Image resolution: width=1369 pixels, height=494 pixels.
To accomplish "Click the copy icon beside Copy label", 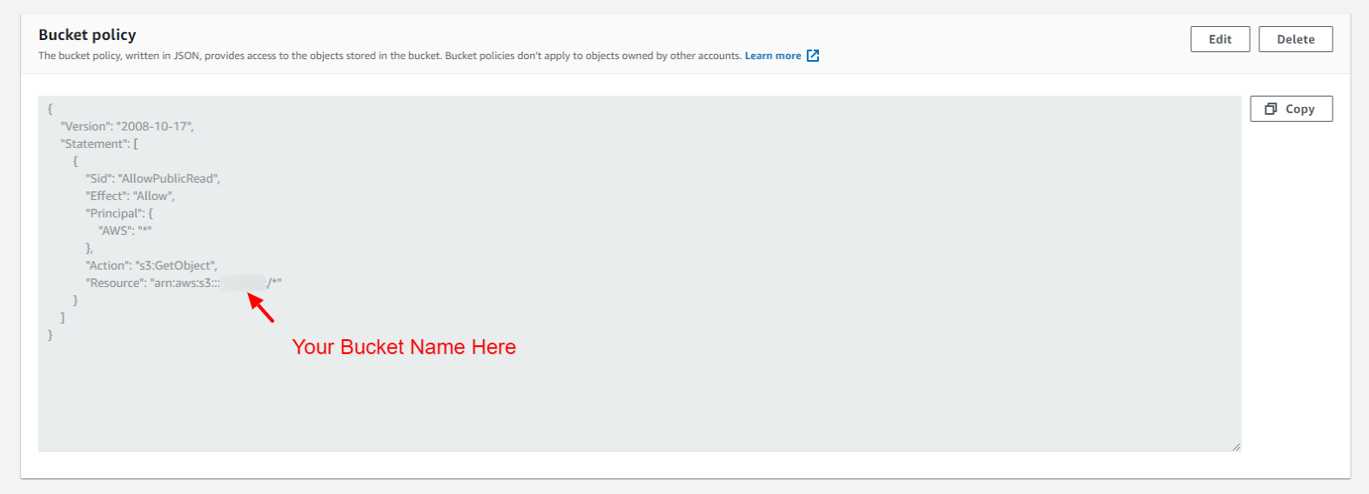I will (1271, 109).
